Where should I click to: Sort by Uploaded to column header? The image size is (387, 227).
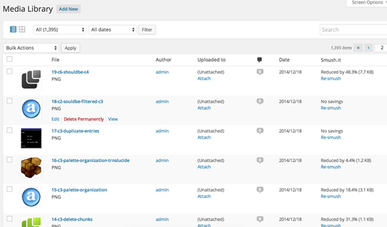point(212,60)
